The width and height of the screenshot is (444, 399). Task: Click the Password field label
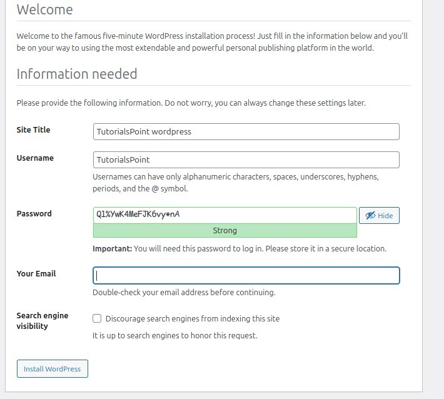point(34,214)
